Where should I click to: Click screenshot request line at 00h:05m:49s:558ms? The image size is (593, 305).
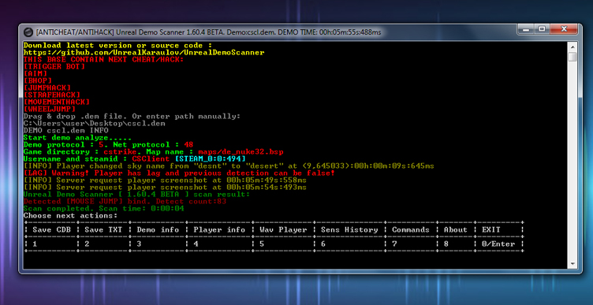point(165,180)
